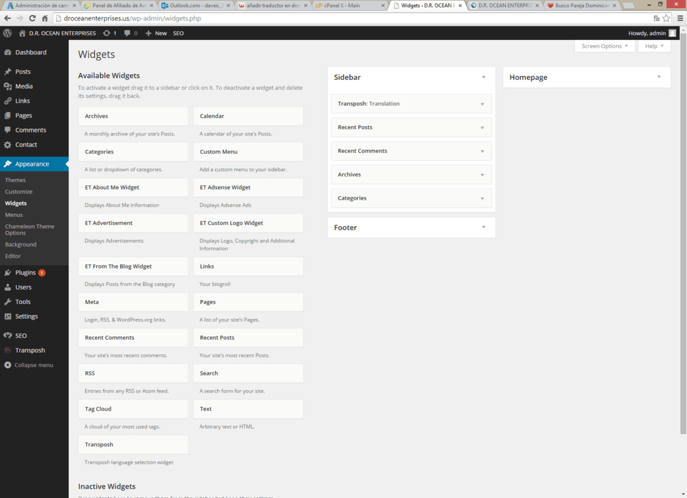687x498 pixels.
Task: Click the Settings sliders icon
Action: pos(7,316)
